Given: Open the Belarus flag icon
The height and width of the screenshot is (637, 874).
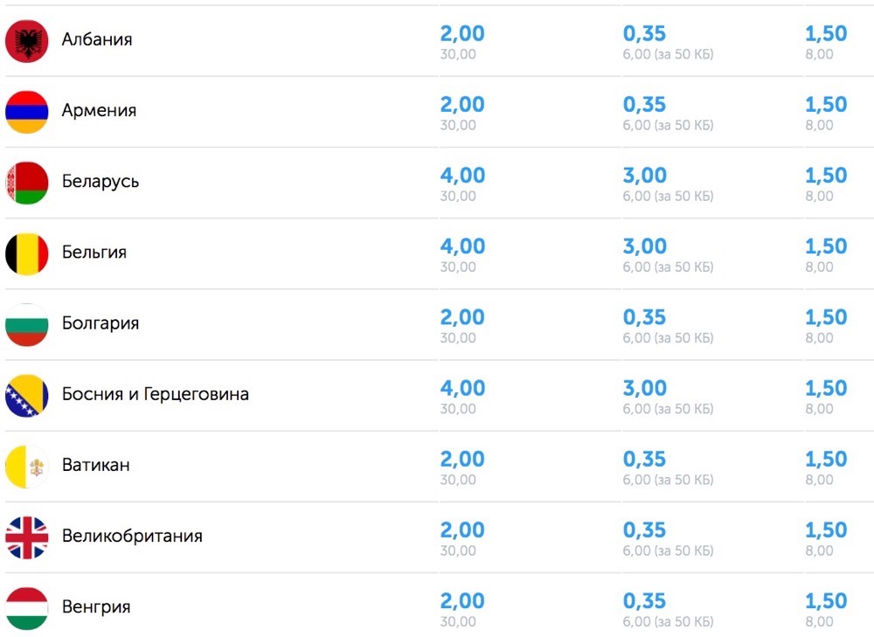Looking at the screenshot, I should pos(27,183).
